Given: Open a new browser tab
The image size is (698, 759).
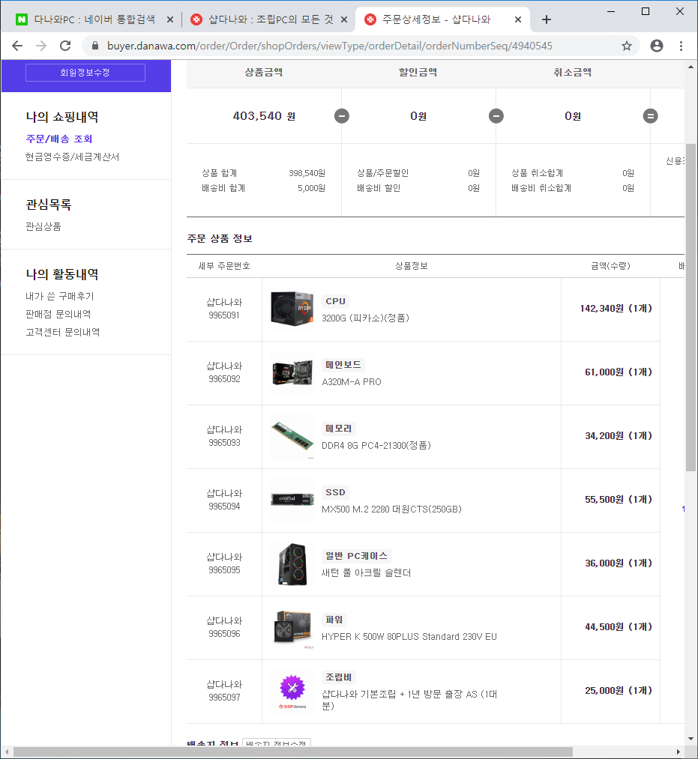Looking at the screenshot, I should 547,19.
